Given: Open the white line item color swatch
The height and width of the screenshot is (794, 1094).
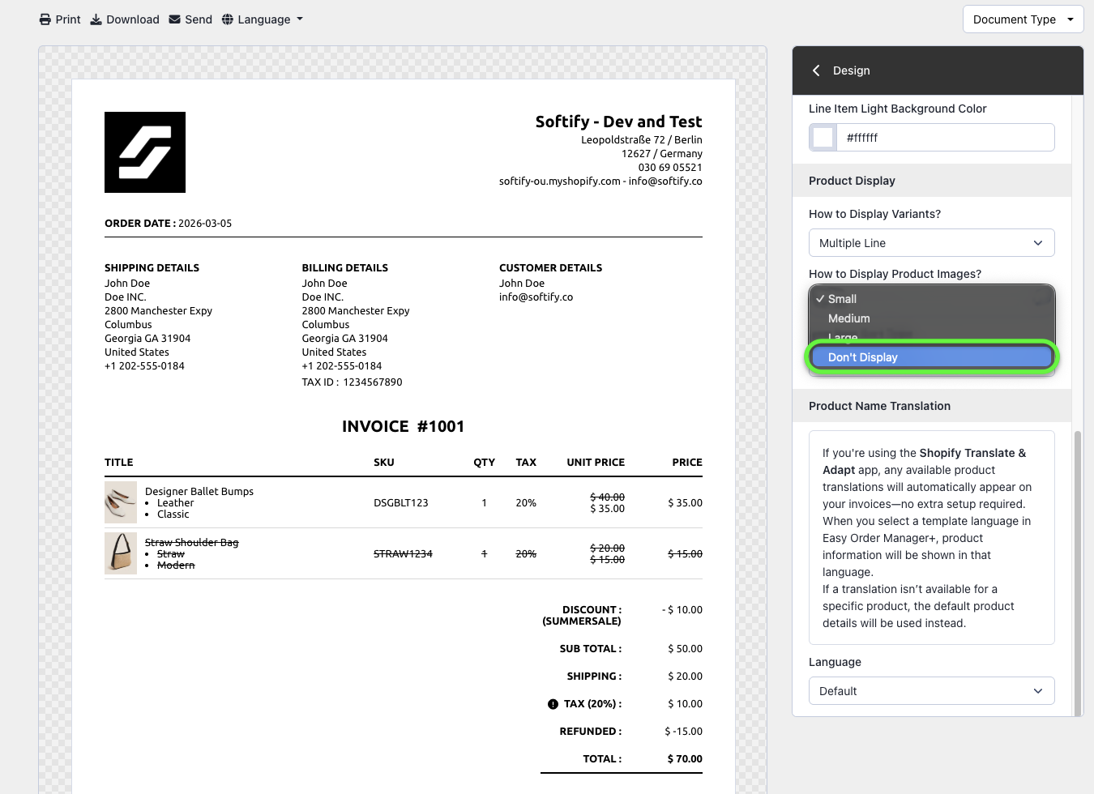Looking at the screenshot, I should pyautogui.click(x=823, y=138).
